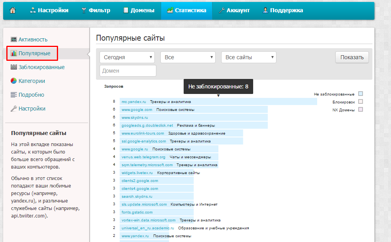Open the www.skydns.ru domain link
Viewport: 391px width, 242px height.
coord(135,117)
